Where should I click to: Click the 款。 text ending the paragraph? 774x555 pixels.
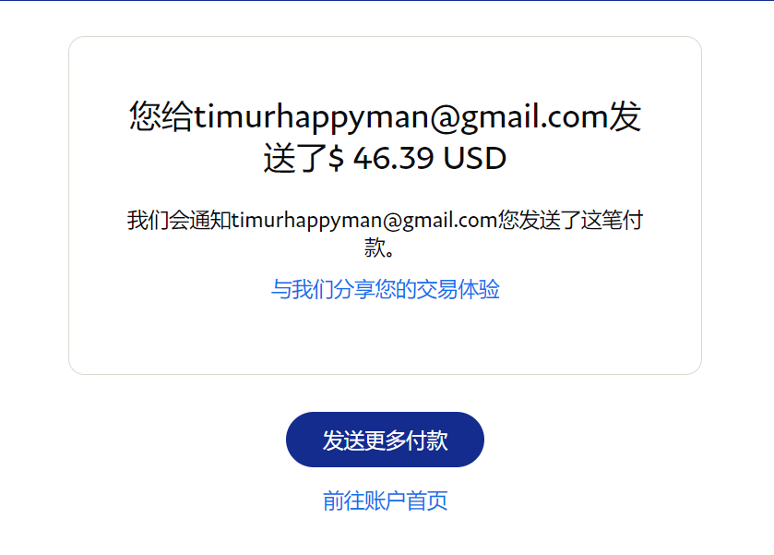tap(379, 247)
